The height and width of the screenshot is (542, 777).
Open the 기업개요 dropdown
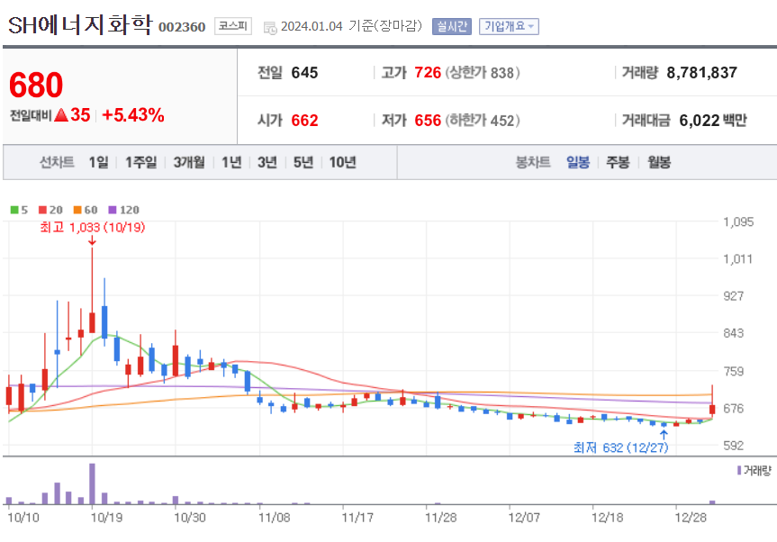coord(509,26)
